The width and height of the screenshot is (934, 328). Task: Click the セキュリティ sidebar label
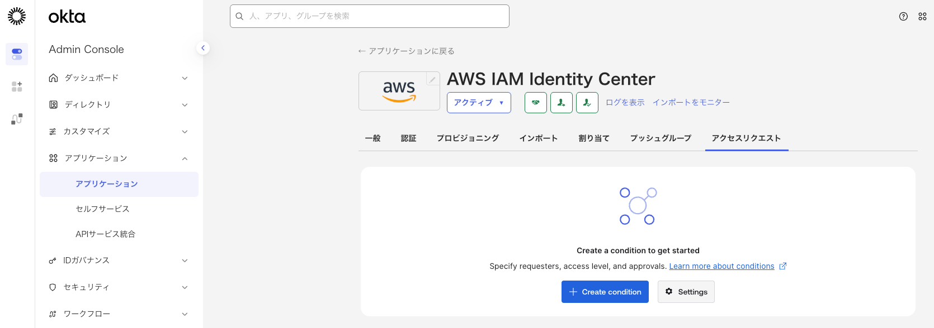coord(86,287)
